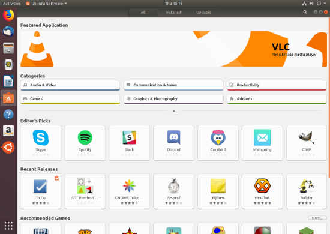Click the volume status icon

click(x=311, y=4)
